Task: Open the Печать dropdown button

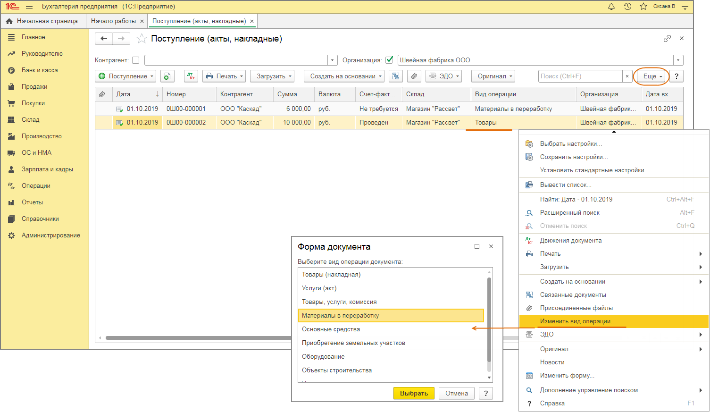Action: [x=224, y=76]
